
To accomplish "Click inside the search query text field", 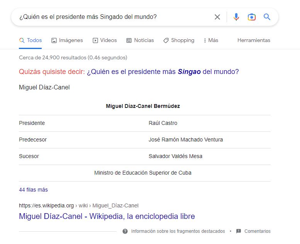I will [108, 17].
